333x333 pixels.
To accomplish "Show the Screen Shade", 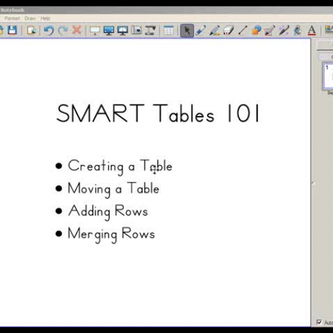I will pos(95,30).
